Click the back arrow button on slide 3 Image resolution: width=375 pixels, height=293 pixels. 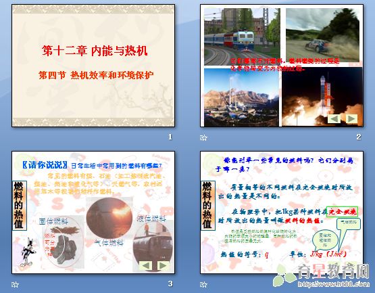[146, 265]
